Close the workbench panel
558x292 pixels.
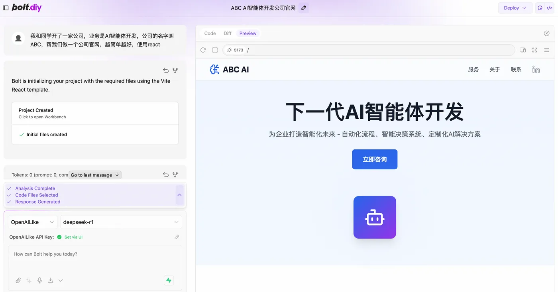click(x=547, y=33)
